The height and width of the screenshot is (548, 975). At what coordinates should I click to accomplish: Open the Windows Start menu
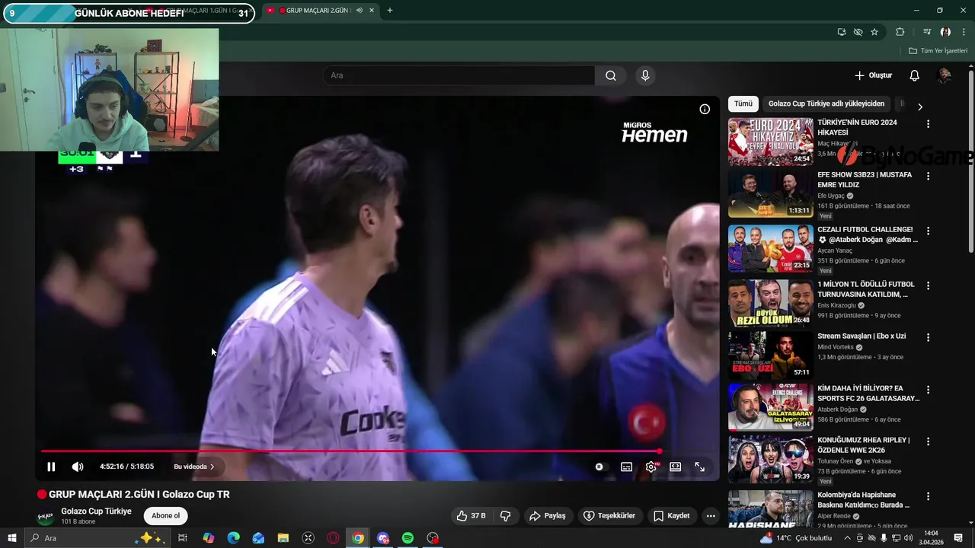pyautogui.click(x=11, y=538)
